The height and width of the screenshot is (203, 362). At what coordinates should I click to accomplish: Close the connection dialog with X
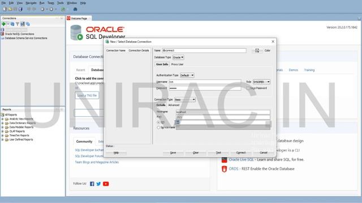point(273,42)
